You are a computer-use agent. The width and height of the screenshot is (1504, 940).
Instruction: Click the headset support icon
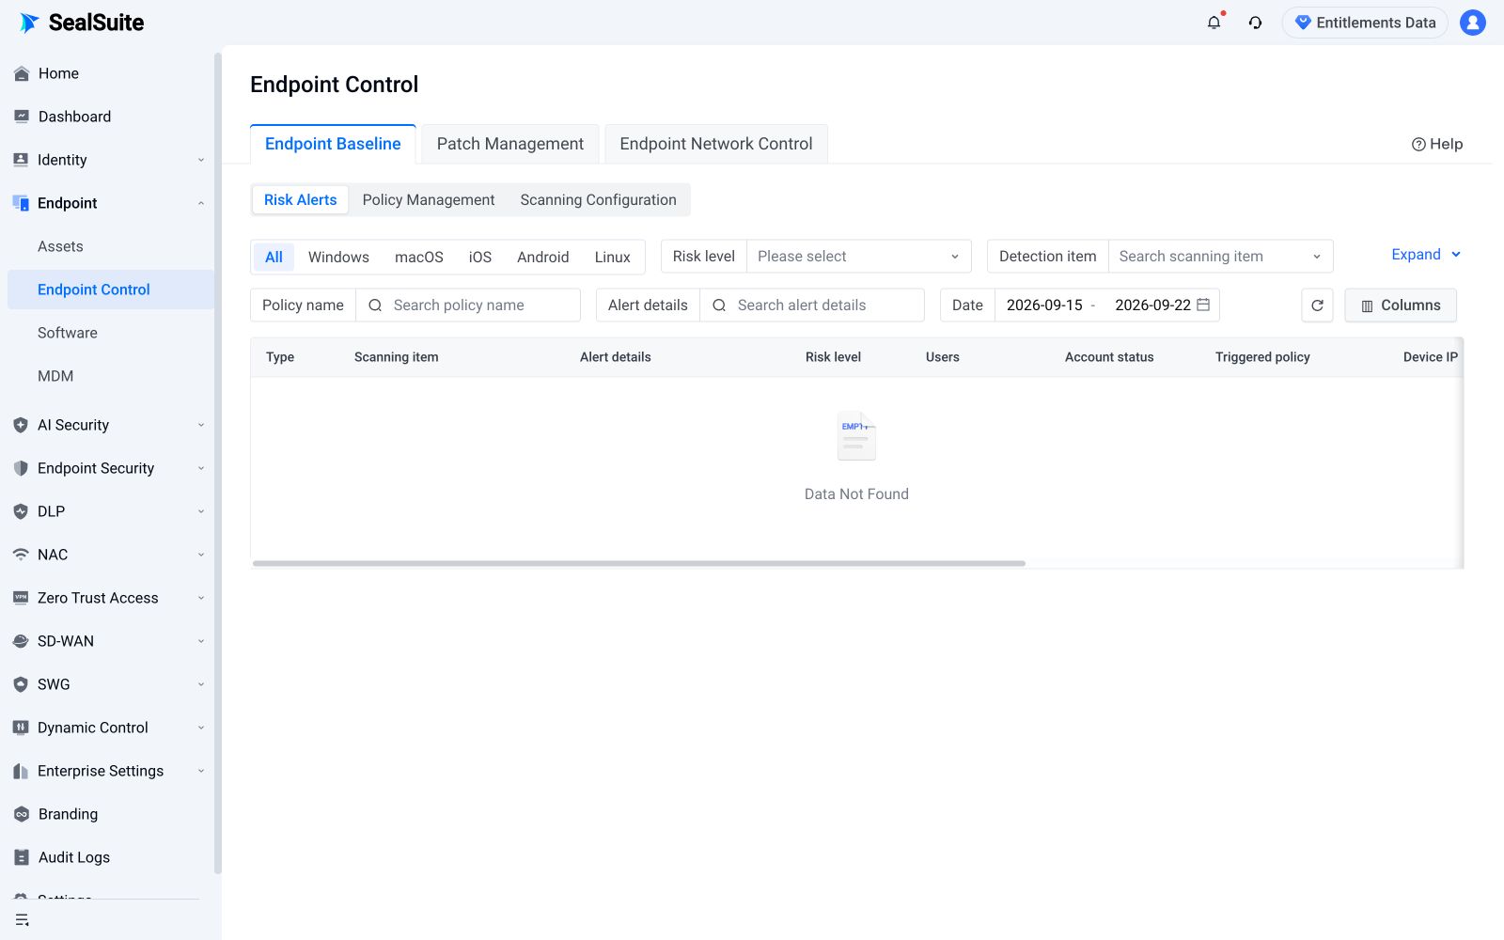[x=1255, y=23]
